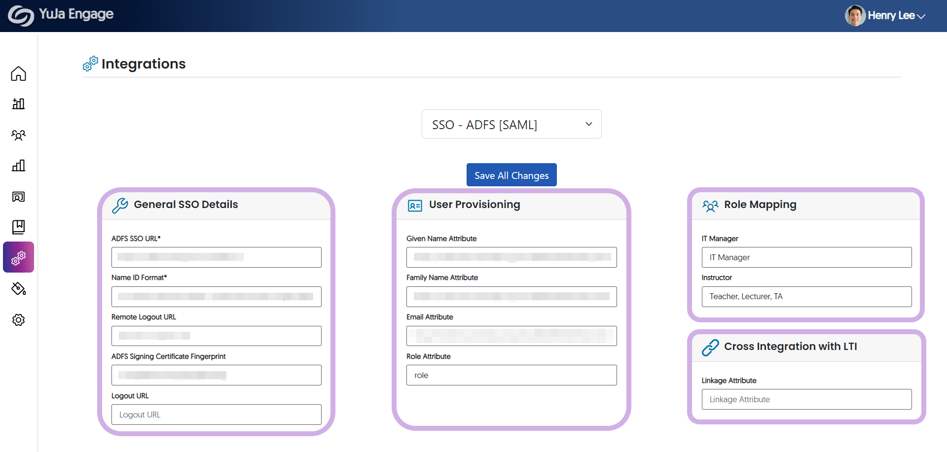Focus the ADFS SSO URL field
This screenshot has height=452, width=947.
[217, 257]
